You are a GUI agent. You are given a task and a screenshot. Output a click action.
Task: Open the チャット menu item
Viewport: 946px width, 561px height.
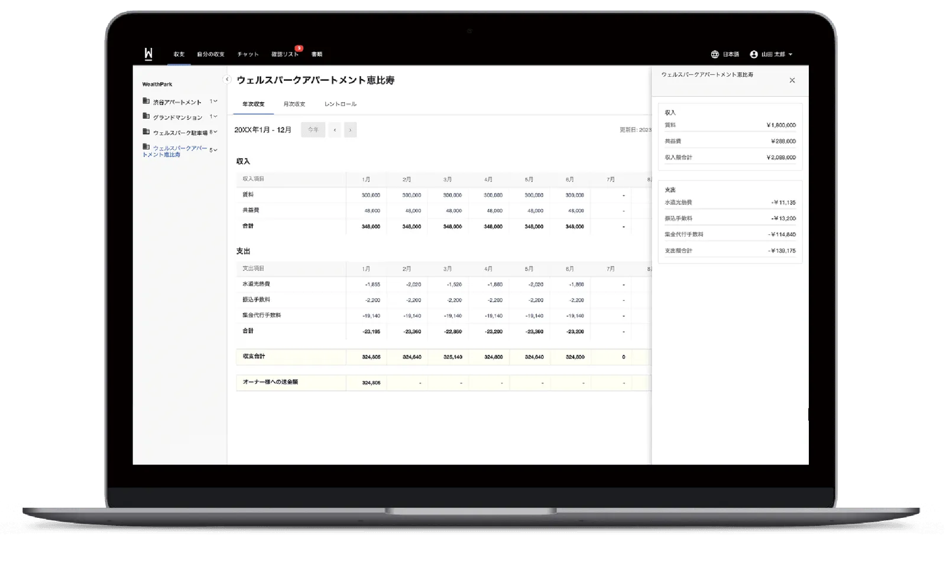248,54
